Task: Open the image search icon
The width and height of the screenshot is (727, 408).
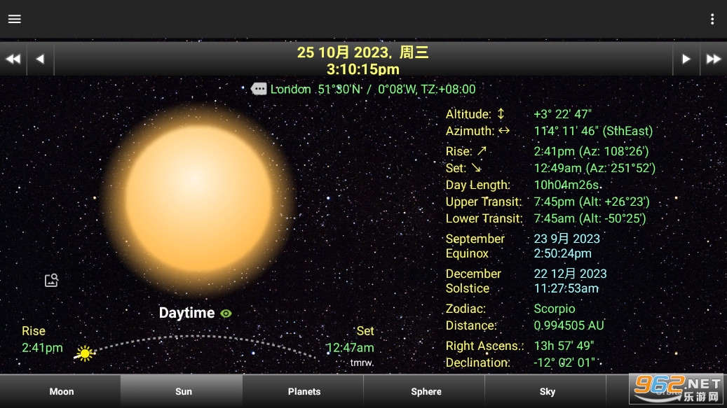Action: click(51, 280)
